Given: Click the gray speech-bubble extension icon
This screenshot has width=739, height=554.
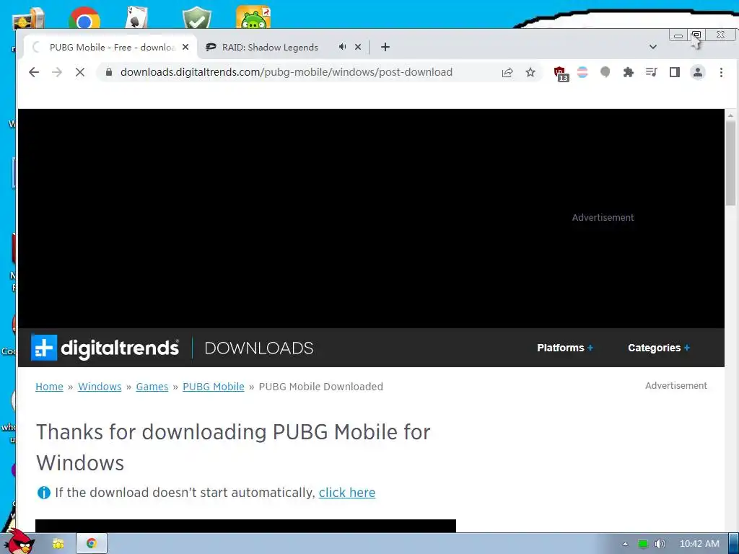Looking at the screenshot, I should [605, 72].
